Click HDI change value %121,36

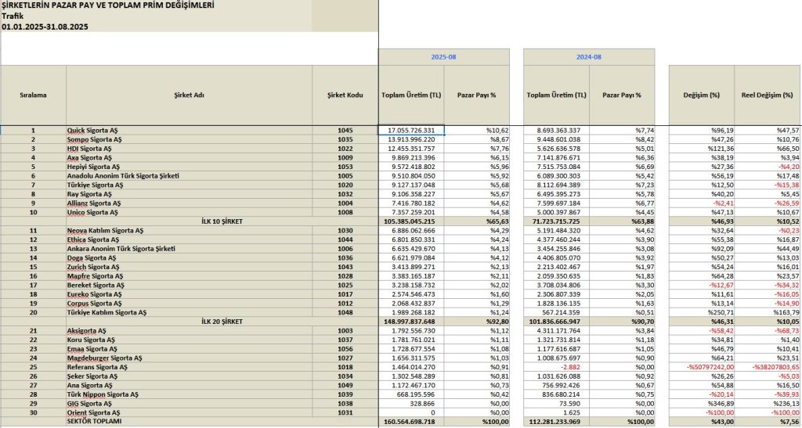coord(702,149)
